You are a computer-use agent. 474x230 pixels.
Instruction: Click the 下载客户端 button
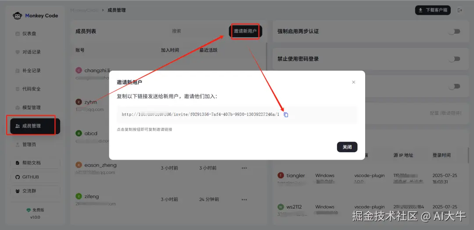433,10
